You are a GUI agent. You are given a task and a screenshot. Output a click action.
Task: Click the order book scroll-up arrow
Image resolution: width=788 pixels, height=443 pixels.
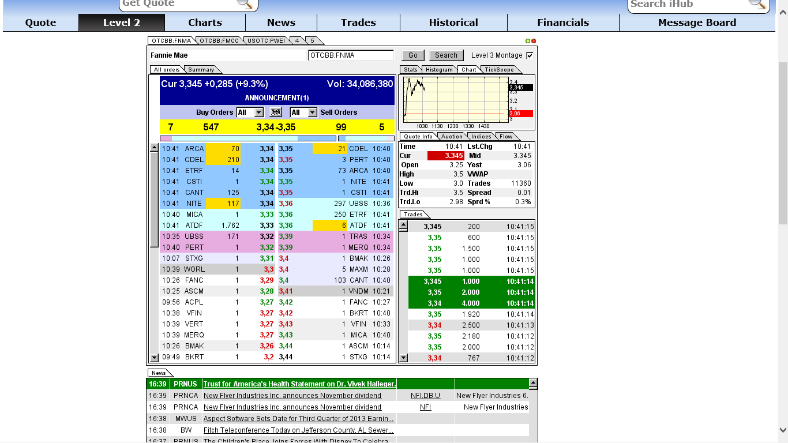[x=154, y=148]
